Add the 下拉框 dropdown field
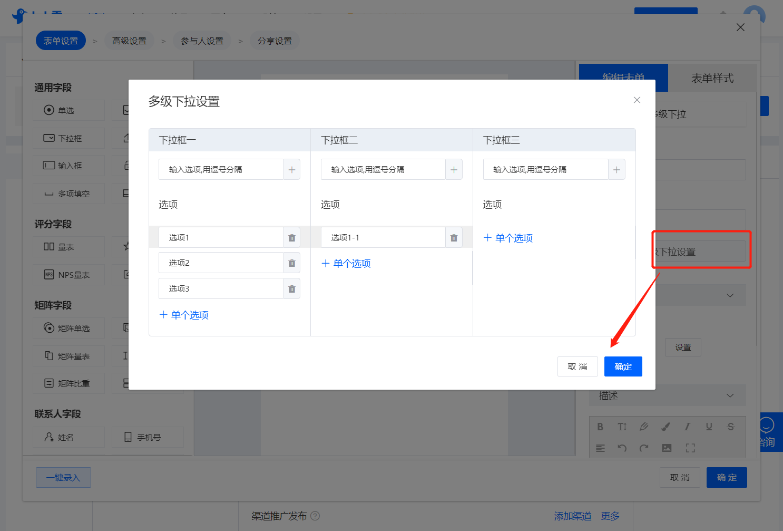Image resolution: width=783 pixels, height=531 pixels. (x=68, y=138)
